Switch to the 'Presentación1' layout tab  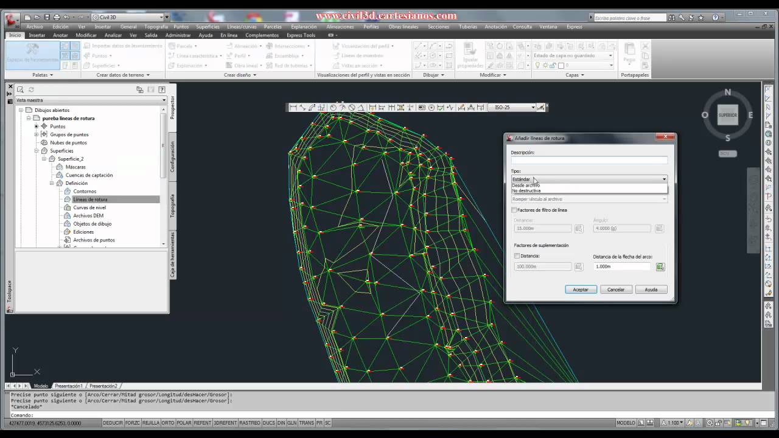tap(69, 386)
